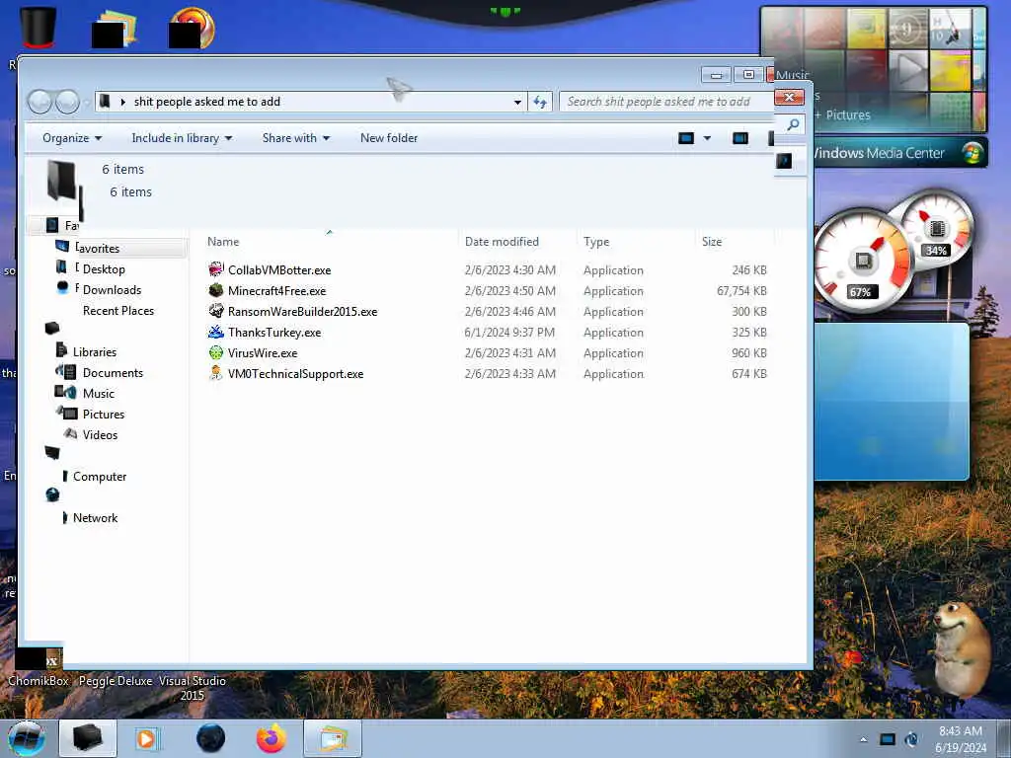Click ThanksTurkey.exe file icon
Viewport: 1011px width, 758px height.
(216, 332)
